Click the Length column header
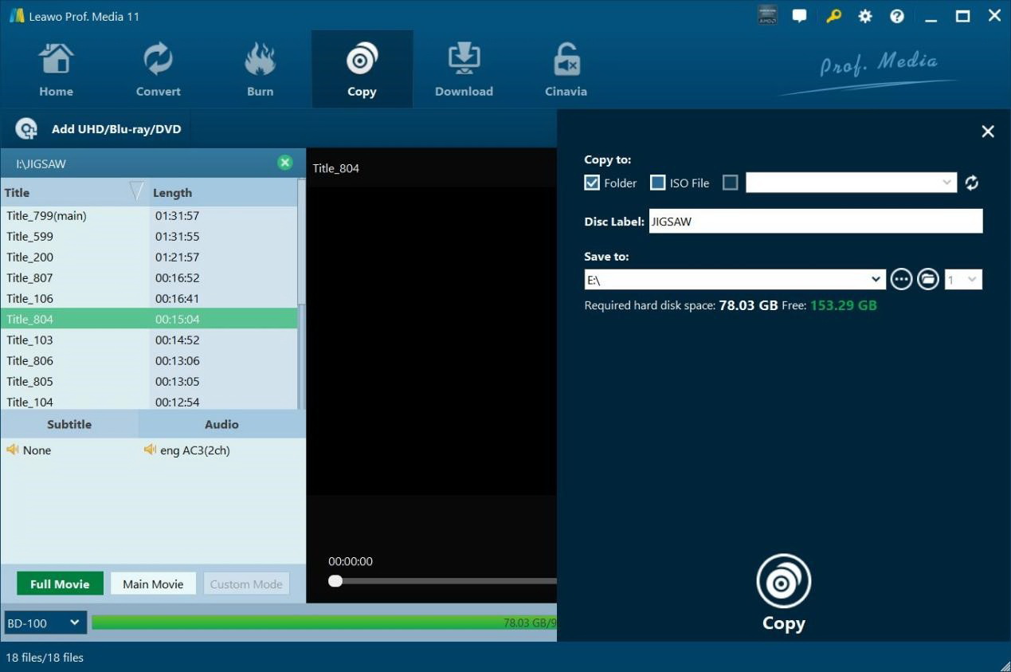The height and width of the screenshot is (672, 1011). pos(223,192)
